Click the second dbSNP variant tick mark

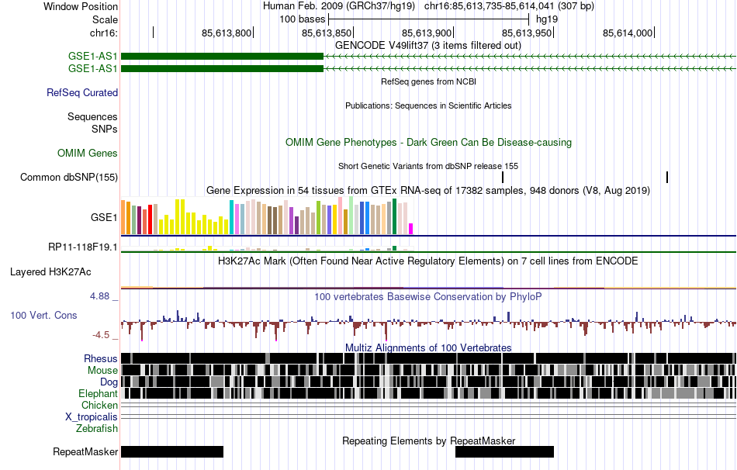tap(667, 177)
